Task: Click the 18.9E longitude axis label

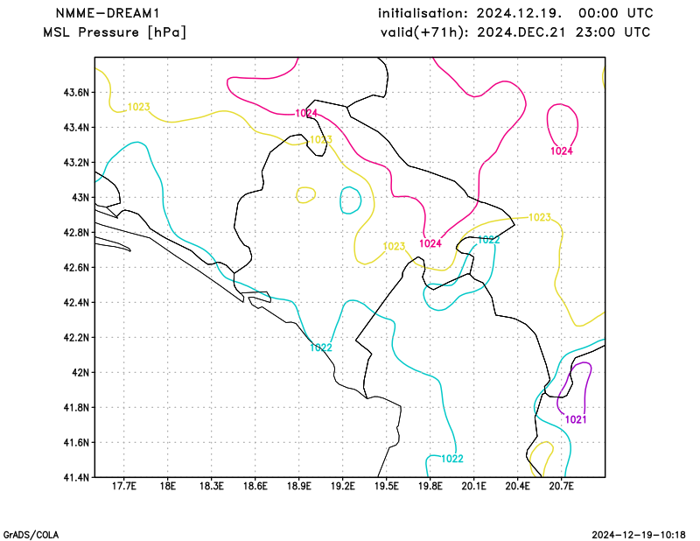Action: tap(298, 486)
